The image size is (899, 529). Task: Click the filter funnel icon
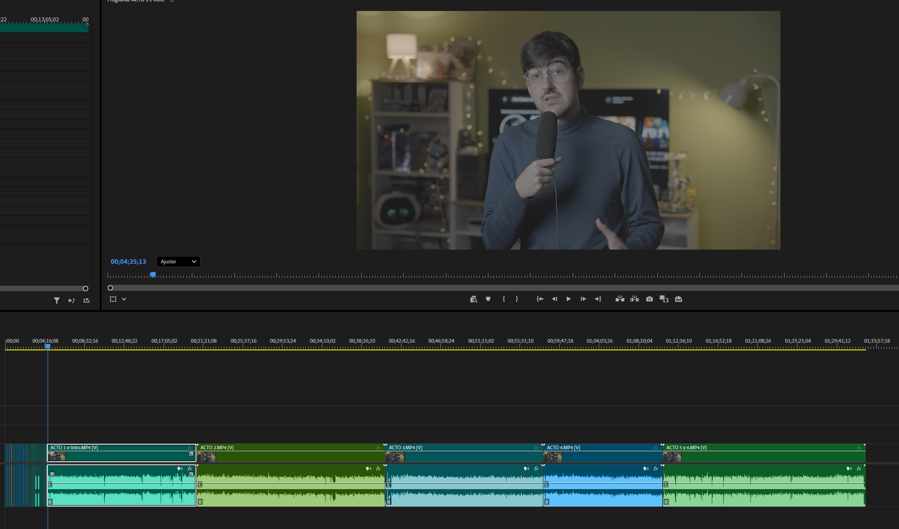pyautogui.click(x=57, y=300)
